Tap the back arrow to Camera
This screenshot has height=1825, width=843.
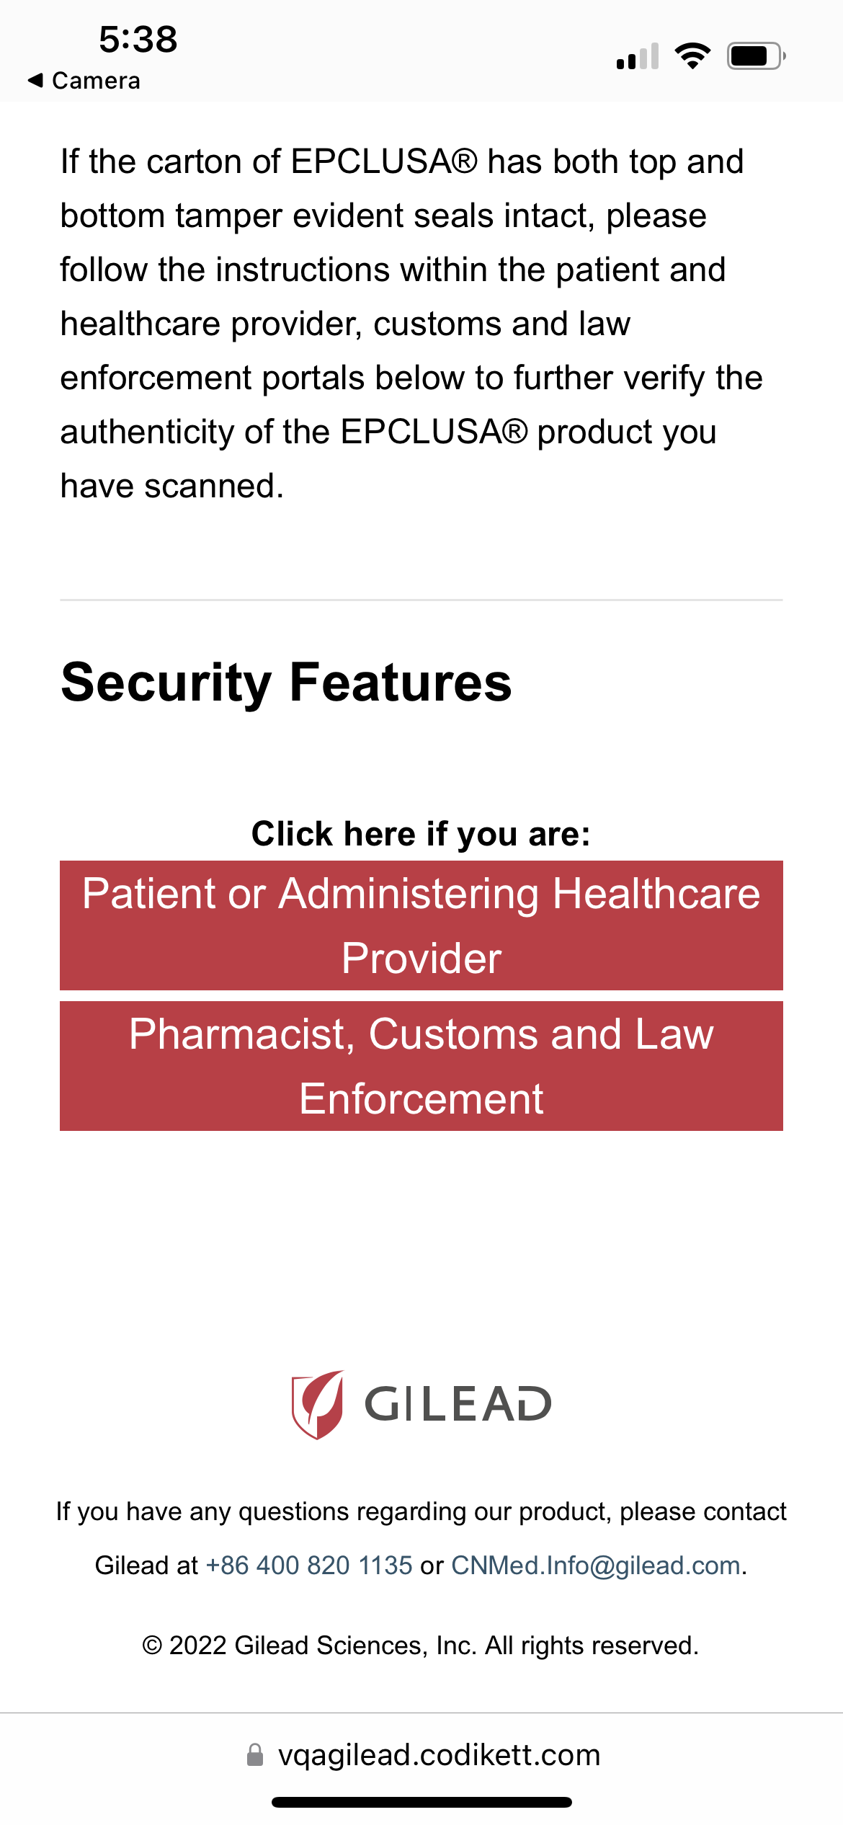click(x=35, y=80)
